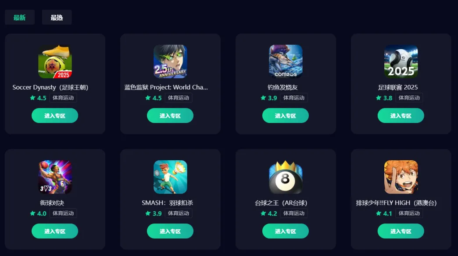Click 进入专区 under 蓝色监狱 Project
The width and height of the screenshot is (458, 256).
[x=170, y=115]
